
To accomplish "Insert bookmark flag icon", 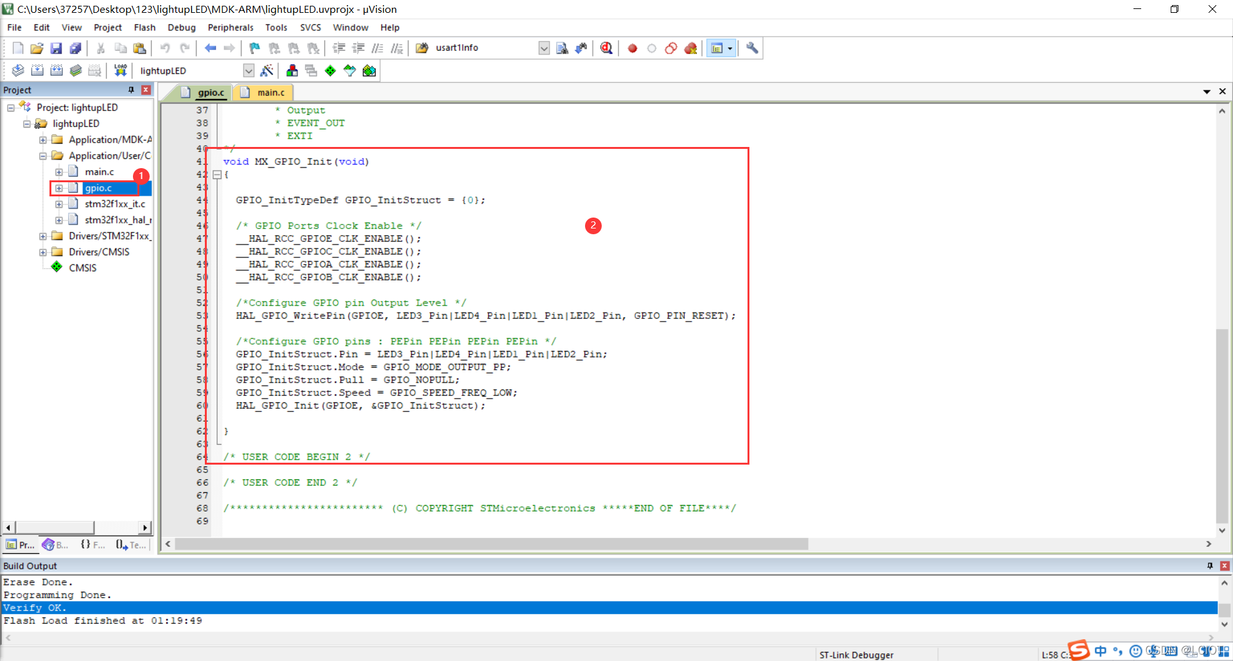I will [x=255, y=48].
